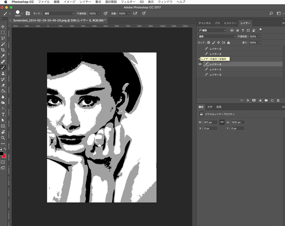The width and height of the screenshot is (285, 226).
Task: Click the red background color swatch
Action: tap(4, 156)
